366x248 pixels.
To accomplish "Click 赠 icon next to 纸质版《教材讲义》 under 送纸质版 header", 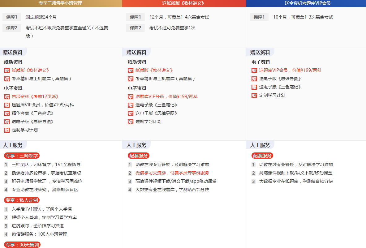I will click(x=131, y=71).
